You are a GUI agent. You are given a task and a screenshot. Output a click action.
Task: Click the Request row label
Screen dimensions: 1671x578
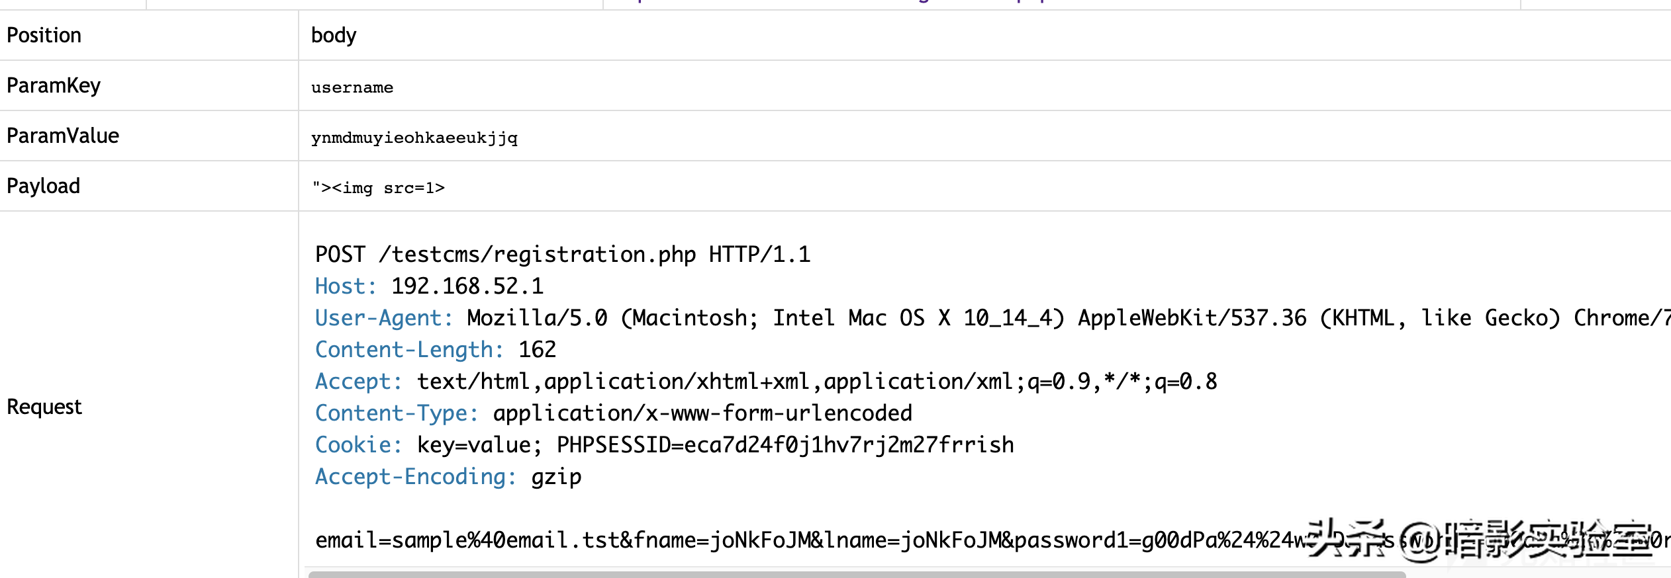tap(44, 407)
